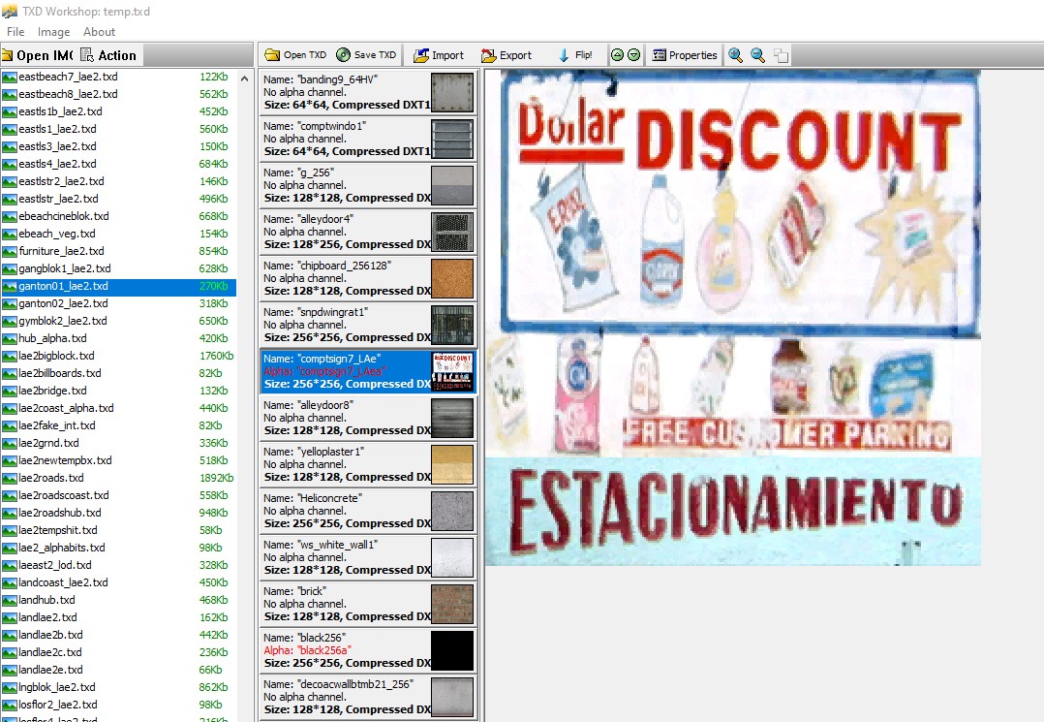Click the green move-down arrow icon
The width and height of the screenshot is (1044, 722).
pyautogui.click(x=633, y=55)
